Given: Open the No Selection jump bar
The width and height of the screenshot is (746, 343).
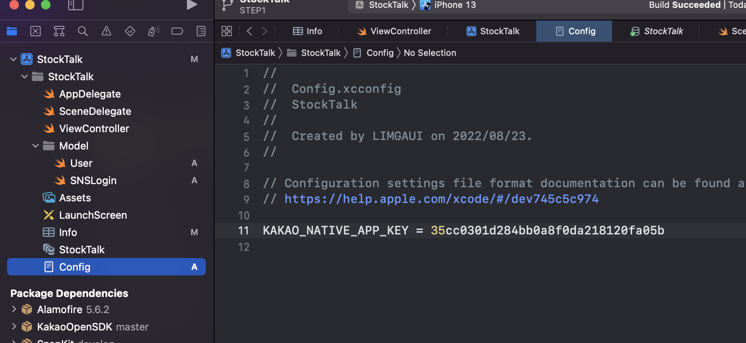Looking at the screenshot, I should [430, 53].
